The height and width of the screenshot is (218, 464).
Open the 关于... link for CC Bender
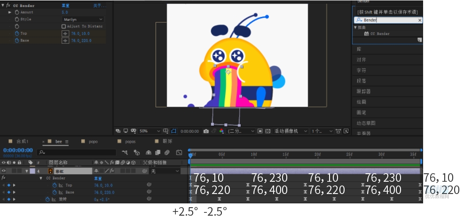[100, 5]
